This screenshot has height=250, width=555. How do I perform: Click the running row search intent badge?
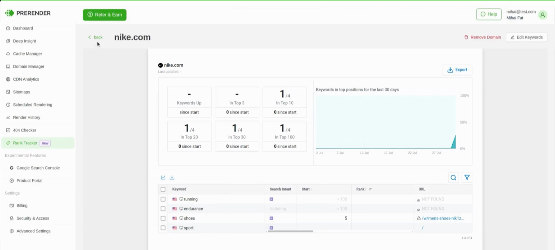(x=271, y=200)
